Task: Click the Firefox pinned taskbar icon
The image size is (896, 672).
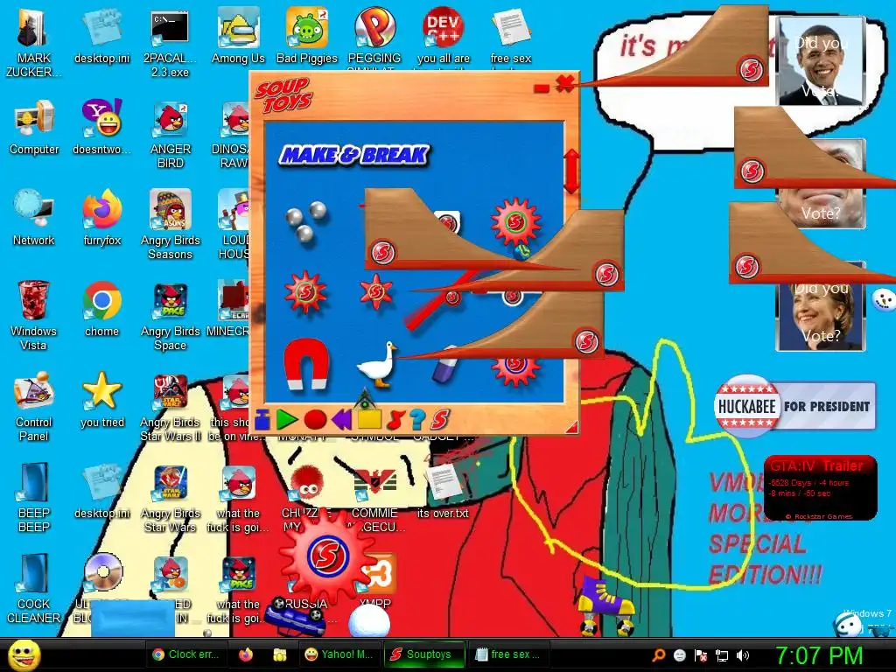Action: point(246,654)
